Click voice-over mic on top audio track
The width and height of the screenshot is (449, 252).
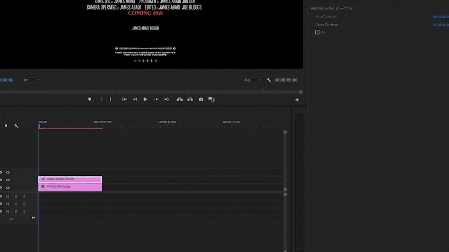pos(24,196)
